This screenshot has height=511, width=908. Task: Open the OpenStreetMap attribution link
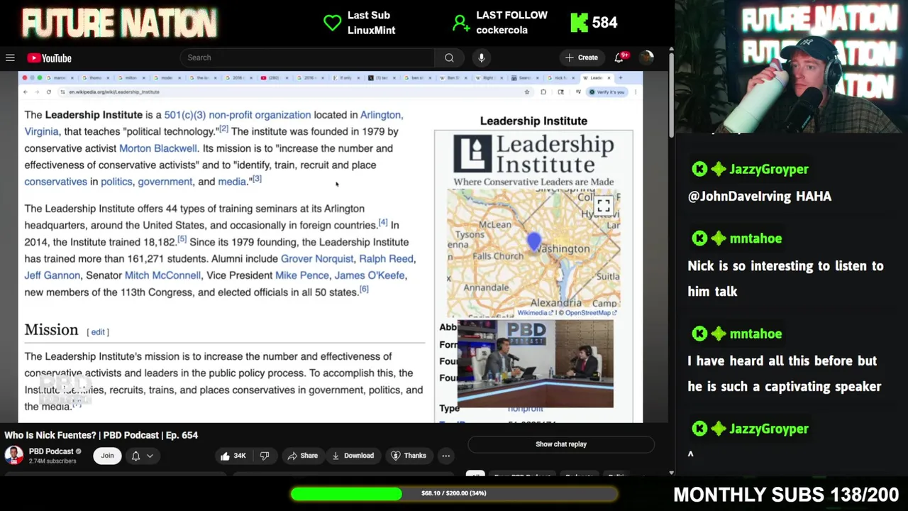point(589,313)
